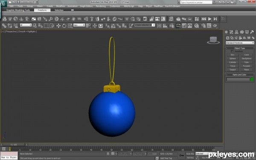Switch to the Selection ribbon tab
Image resolution: width=256 pixels, height=160 pixels.
(59, 10)
